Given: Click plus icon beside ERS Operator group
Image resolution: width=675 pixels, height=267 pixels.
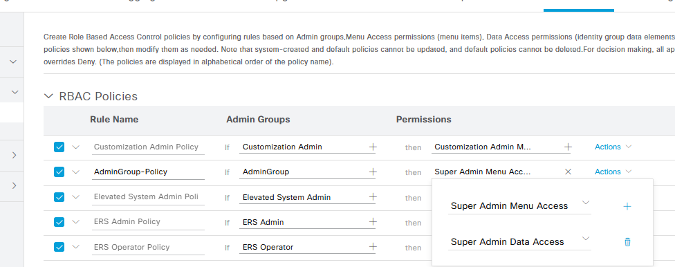Looking at the screenshot, I should [x=373, y=247].
